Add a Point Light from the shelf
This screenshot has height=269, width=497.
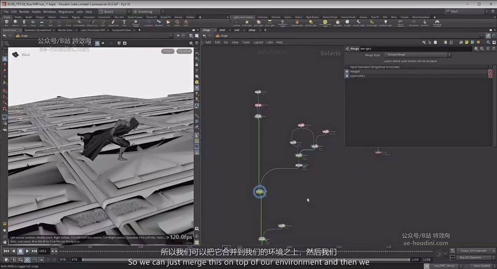[247, 23]
